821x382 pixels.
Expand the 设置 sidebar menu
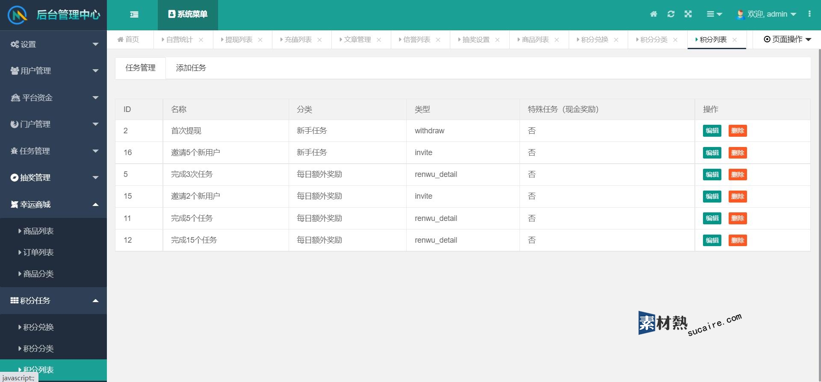[53, 44]
